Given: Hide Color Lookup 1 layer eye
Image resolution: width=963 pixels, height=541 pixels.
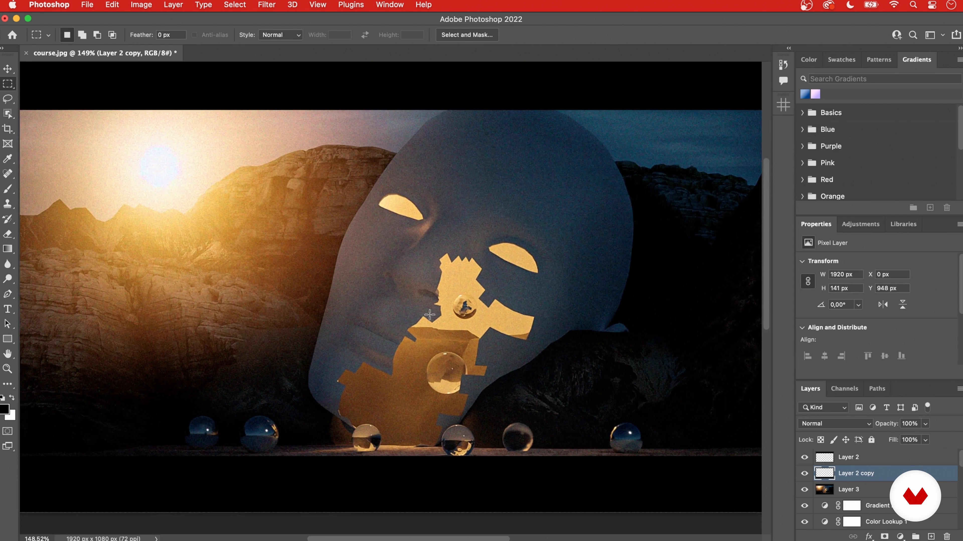Looking at the screenshot, I should [x=805, y=521].
